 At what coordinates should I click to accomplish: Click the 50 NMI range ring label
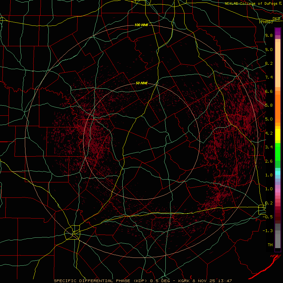(x=141, y=83)
